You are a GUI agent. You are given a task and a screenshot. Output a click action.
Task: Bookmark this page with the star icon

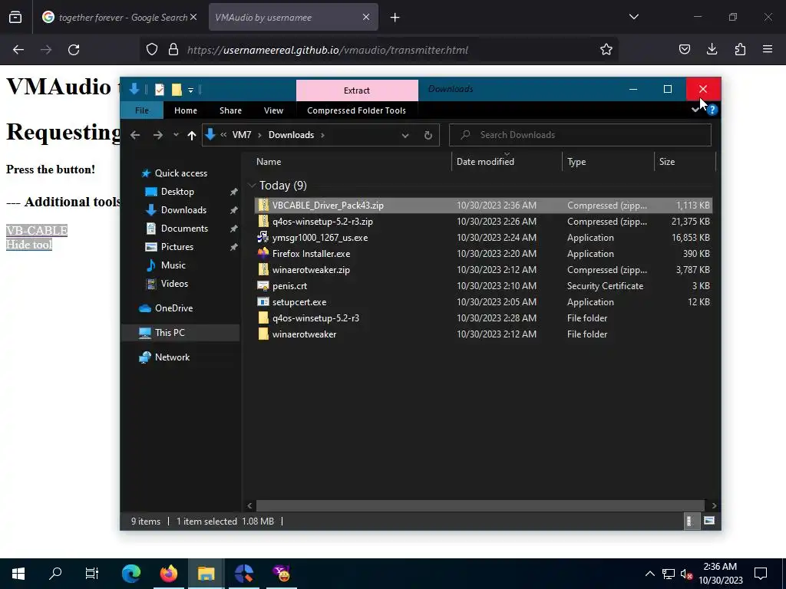coord(606,50)
